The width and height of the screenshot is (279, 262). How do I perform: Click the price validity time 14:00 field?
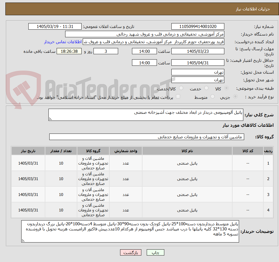point(144,63)
